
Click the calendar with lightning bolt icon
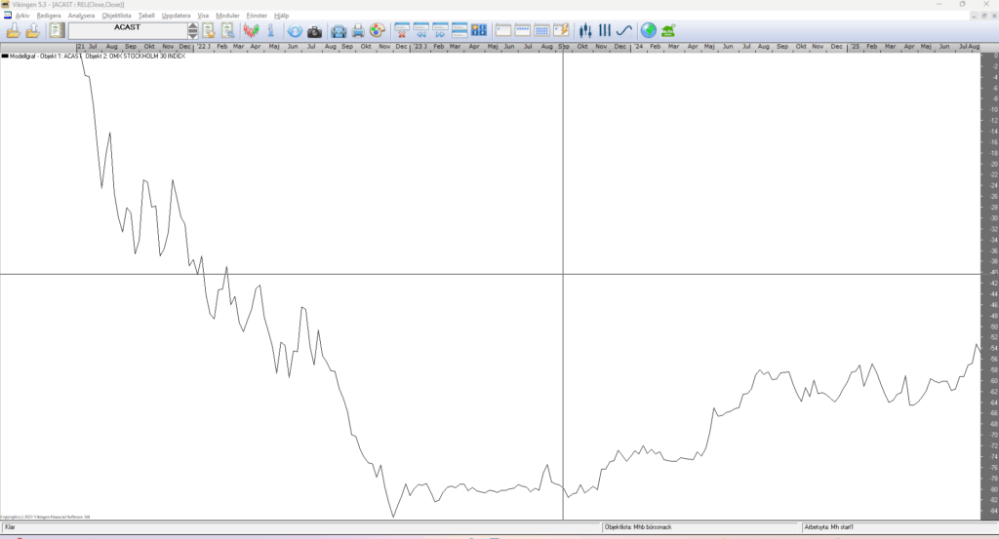(x=561, y=30)
